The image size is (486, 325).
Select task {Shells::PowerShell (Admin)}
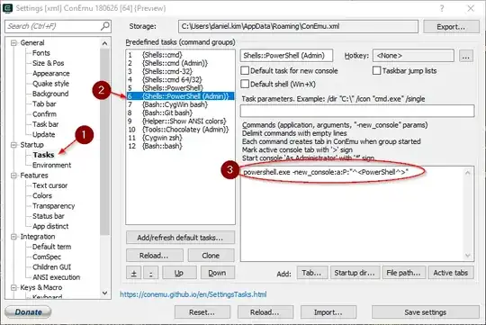180,96
